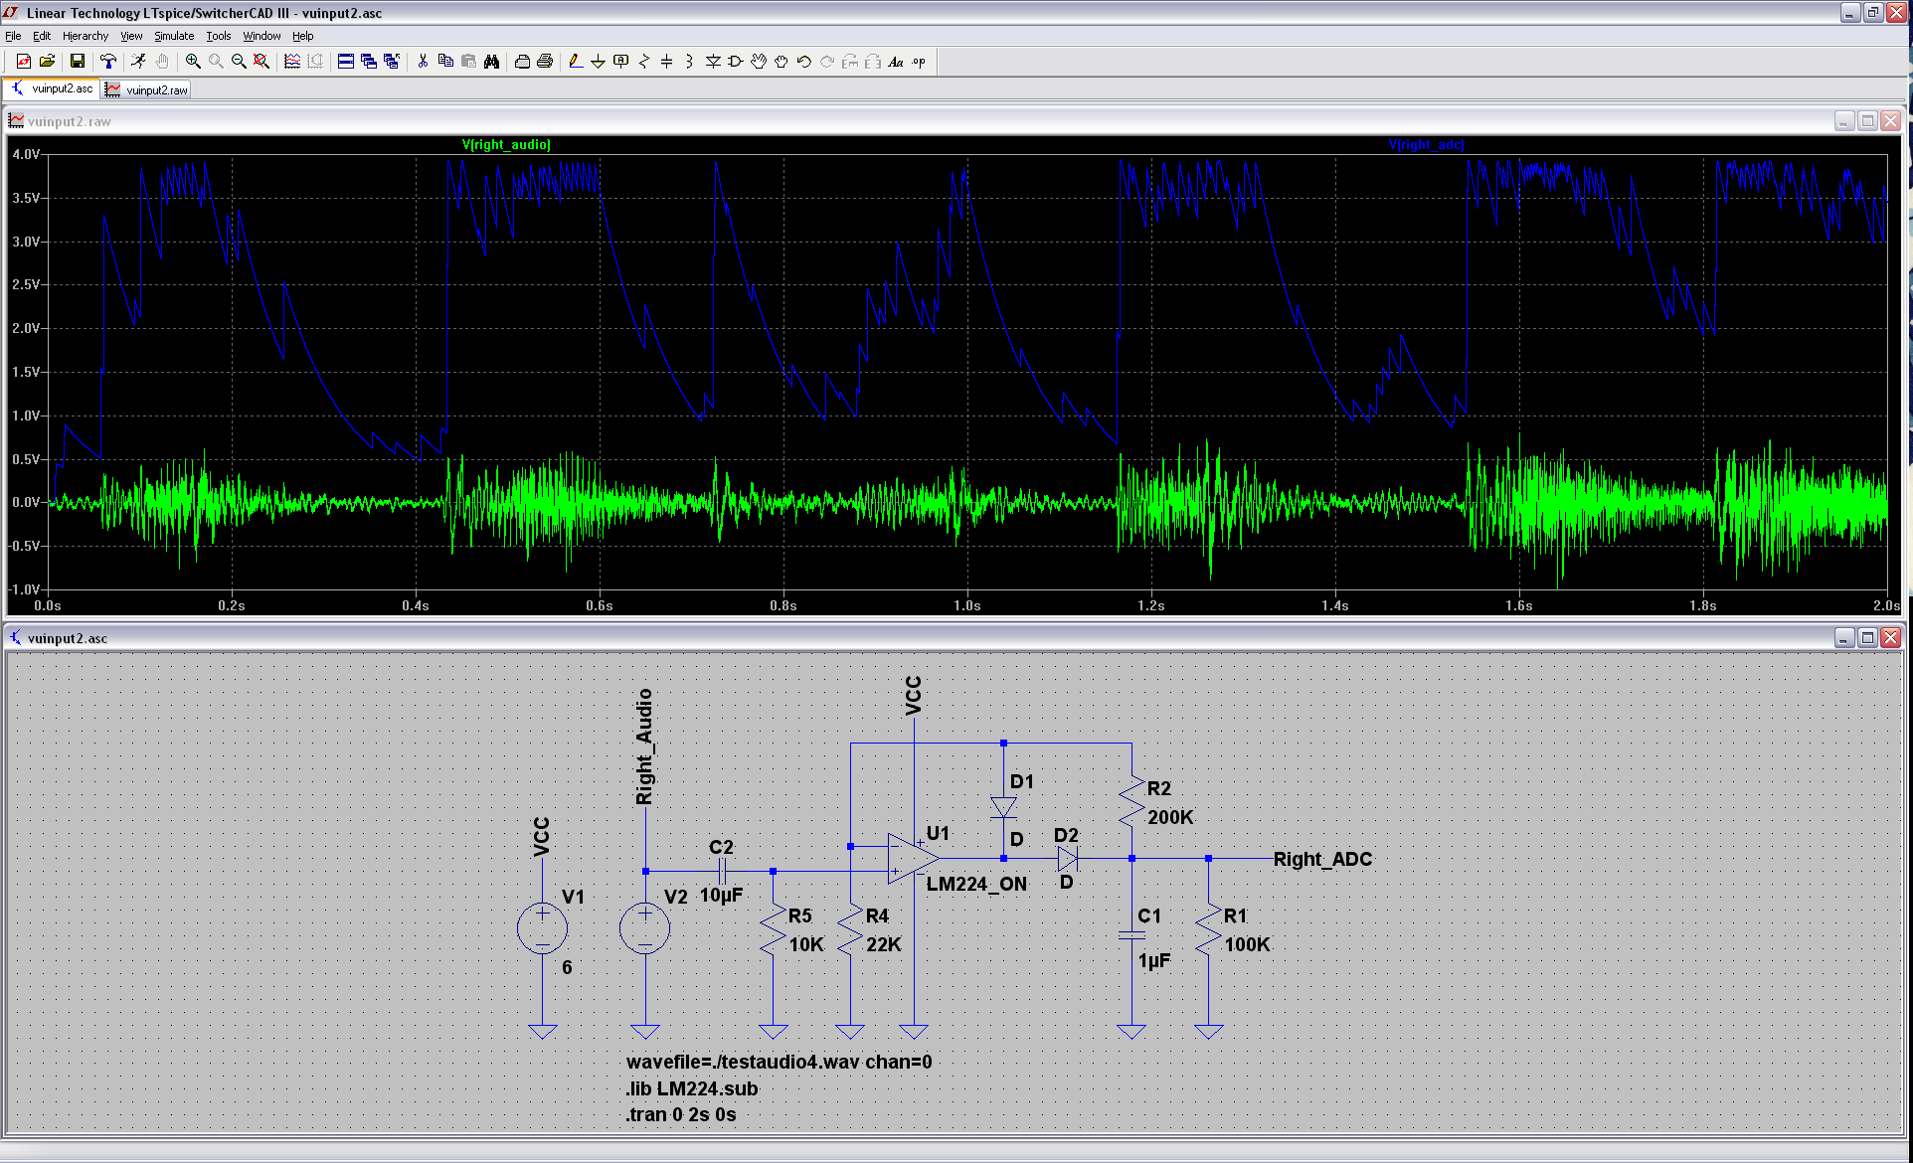Click the Run simulation icon
This screenshot has height=1163, width=1913.
138,62
